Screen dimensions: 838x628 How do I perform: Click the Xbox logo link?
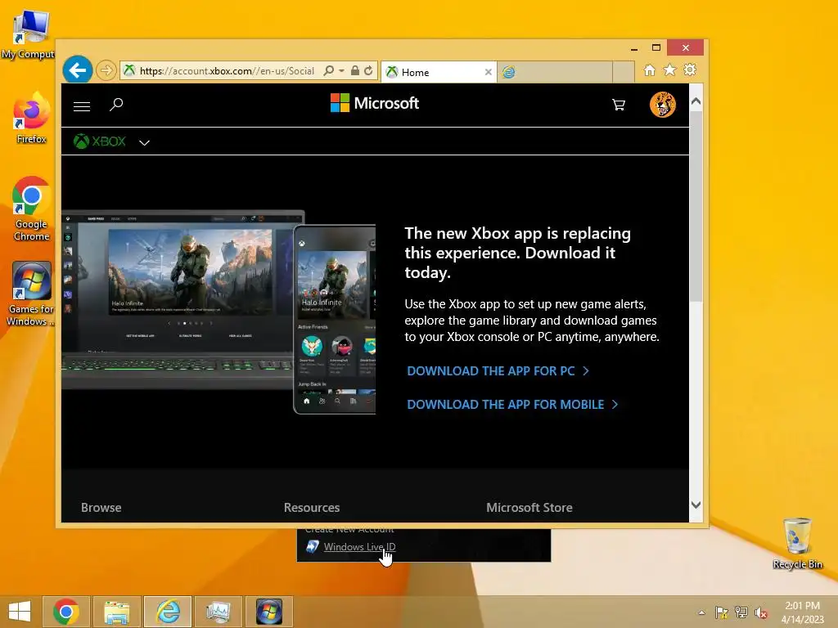[100, 141]
